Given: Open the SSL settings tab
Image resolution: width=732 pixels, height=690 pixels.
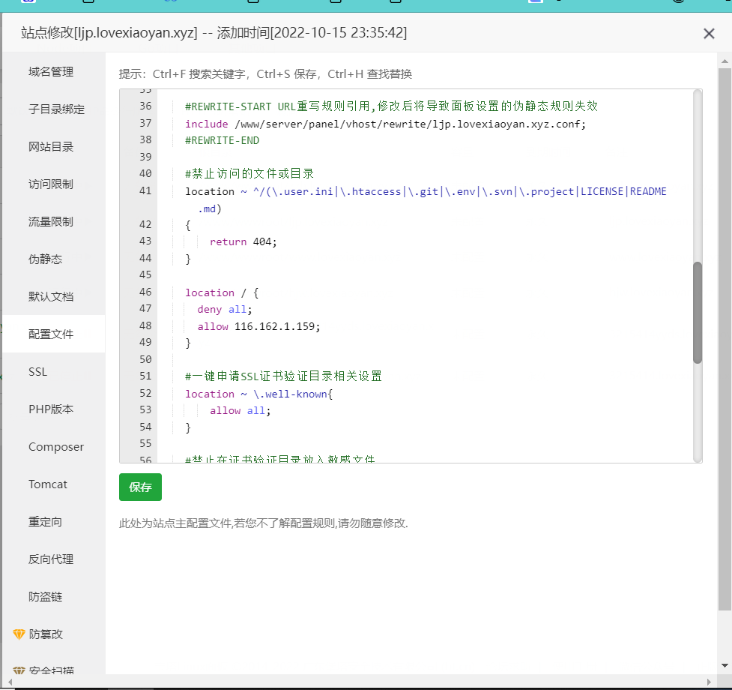Looking at the screenshot, I should pos(37,372).
